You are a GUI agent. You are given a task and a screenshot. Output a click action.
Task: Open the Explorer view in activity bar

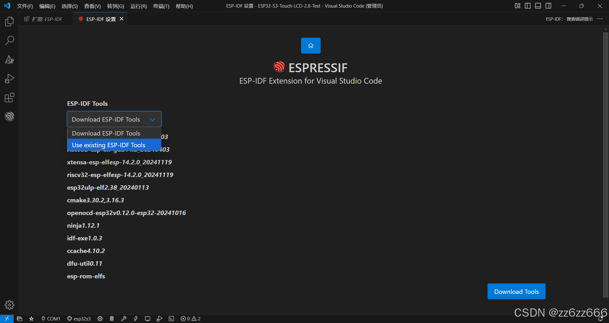point(10,22)
